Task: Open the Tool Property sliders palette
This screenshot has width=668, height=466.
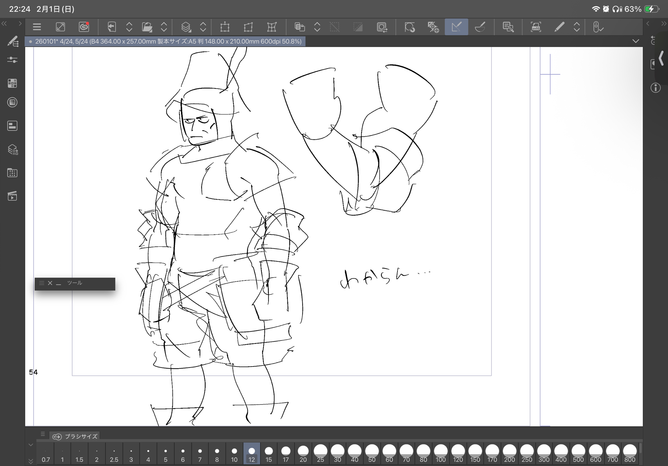Action: pos(12,60)
